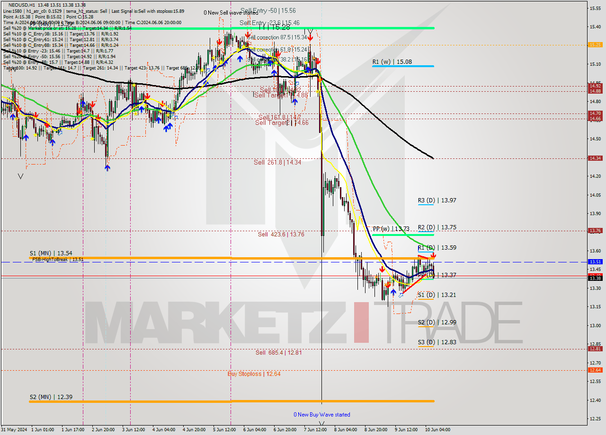Click the red 14.34 price tag on axis
Image resolution: width=606 pixels, height=435 pixels.
coord(595,158)
